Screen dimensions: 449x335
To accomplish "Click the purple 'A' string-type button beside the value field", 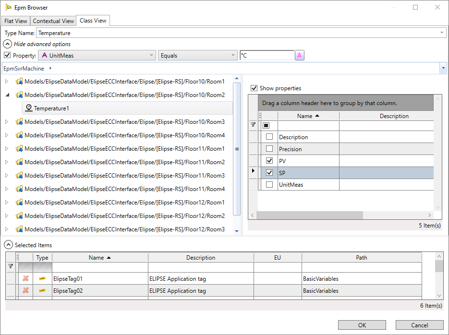I will pos(300,56).
